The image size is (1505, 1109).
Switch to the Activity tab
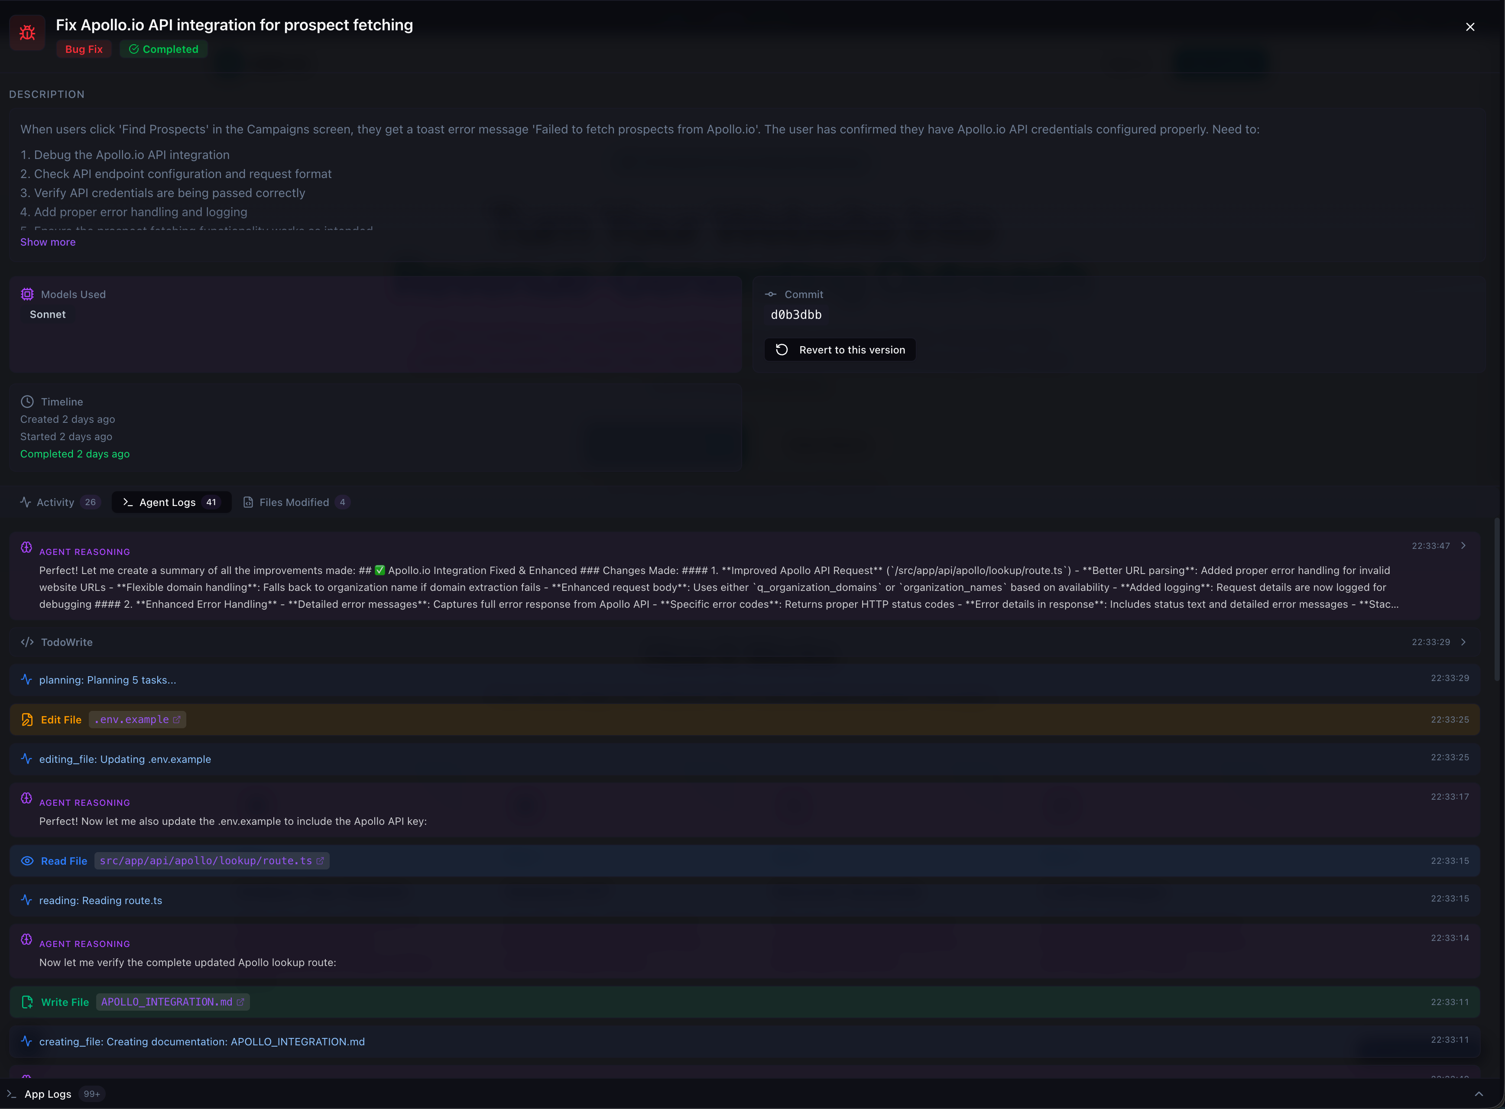coord(60,502)
